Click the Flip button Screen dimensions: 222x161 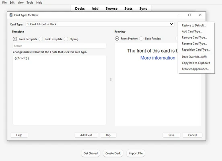click(x=108, y=135)
